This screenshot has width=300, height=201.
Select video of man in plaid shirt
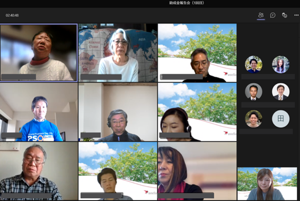tap(39, 171)
